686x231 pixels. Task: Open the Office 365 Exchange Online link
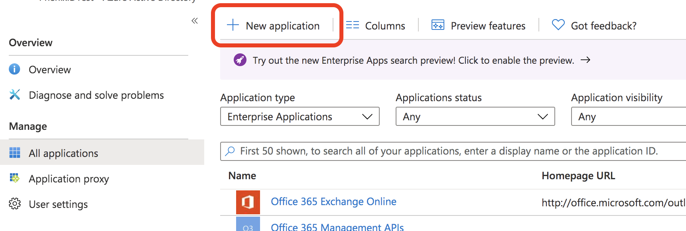pos(333,202)
